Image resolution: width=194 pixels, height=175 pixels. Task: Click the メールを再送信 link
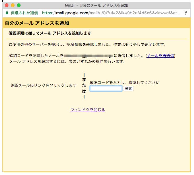click(160, 56)
